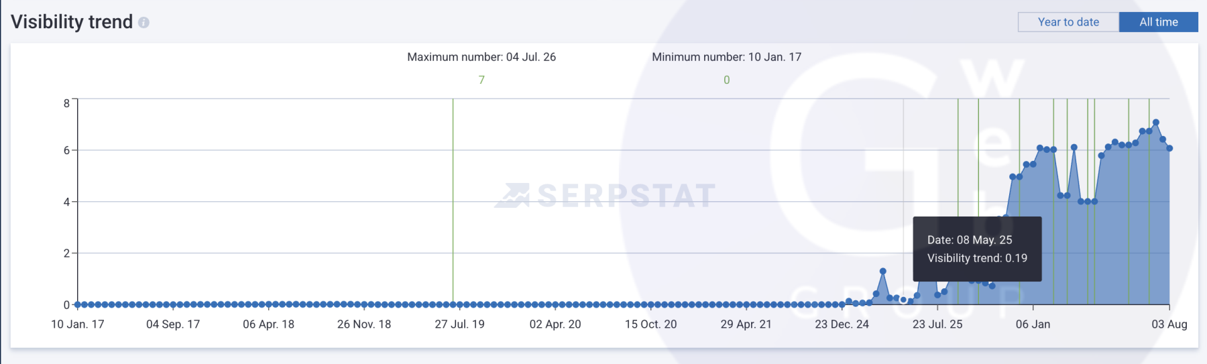Click the Maximum number: 04 Jul. 26 label
Screen dimensions: 1207x364
pyautogui.click(x=481, y=57)
